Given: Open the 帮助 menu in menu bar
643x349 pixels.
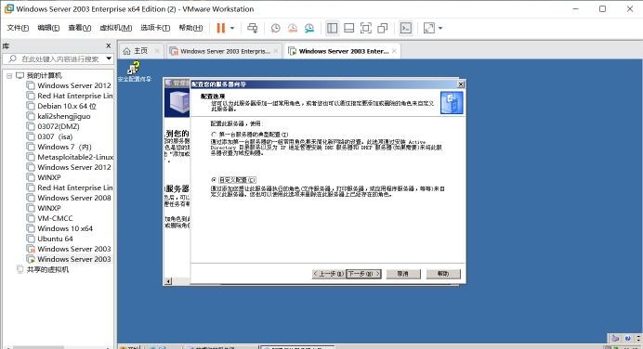Looking at the screenshot, I should pyautogui.click(x=190, y=28).
